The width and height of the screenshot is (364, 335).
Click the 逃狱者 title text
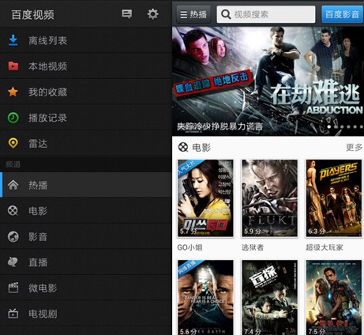pyautogui.click(x=253, y=247)
